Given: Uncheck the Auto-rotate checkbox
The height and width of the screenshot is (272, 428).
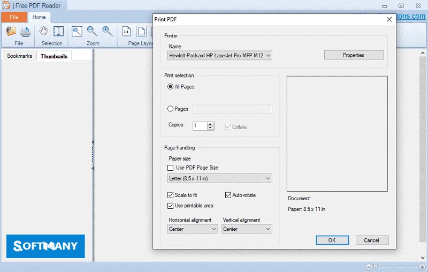Looking at the screenshot, I should point(228,195).
